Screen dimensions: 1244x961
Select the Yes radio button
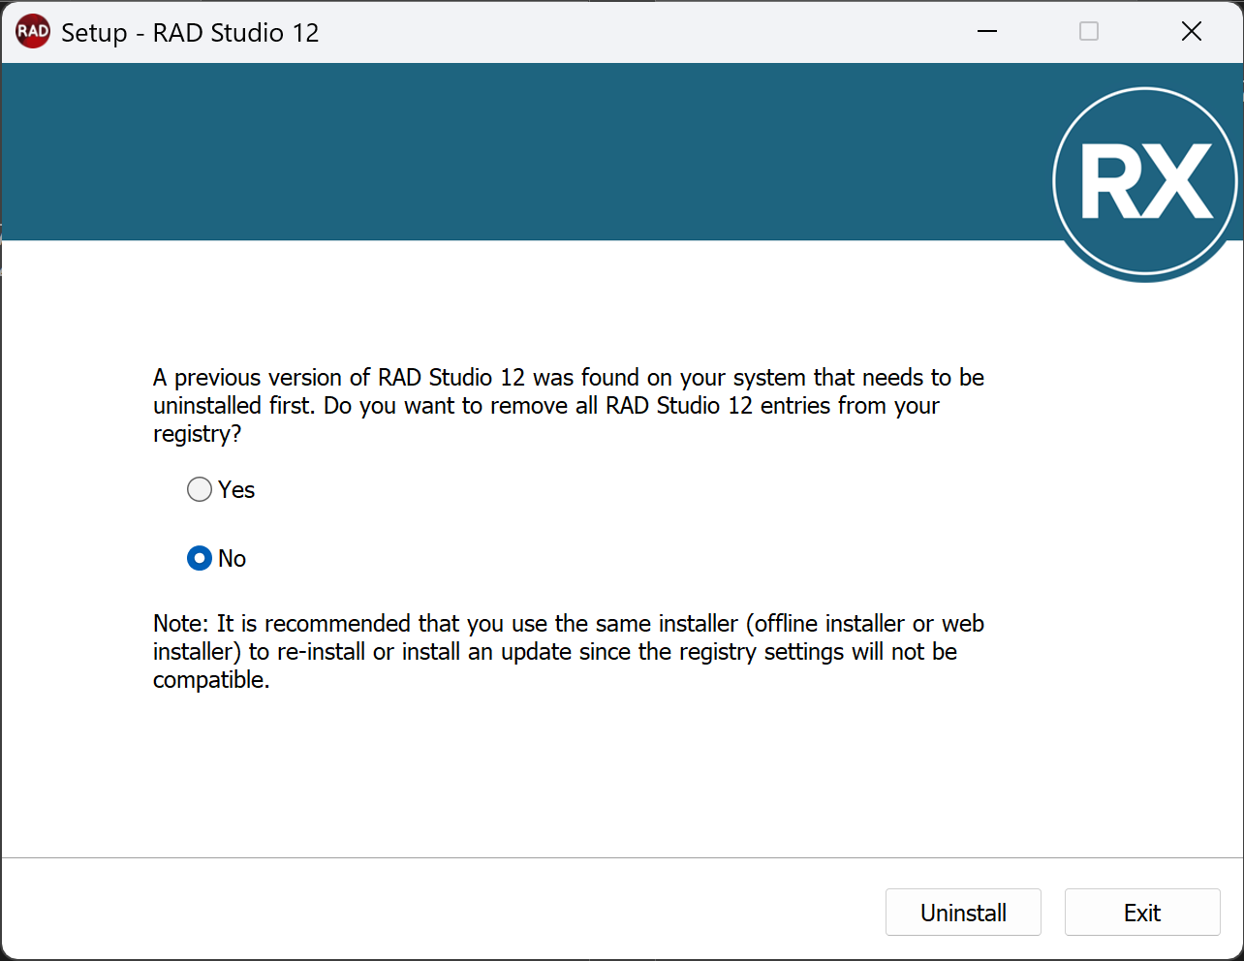200,490
